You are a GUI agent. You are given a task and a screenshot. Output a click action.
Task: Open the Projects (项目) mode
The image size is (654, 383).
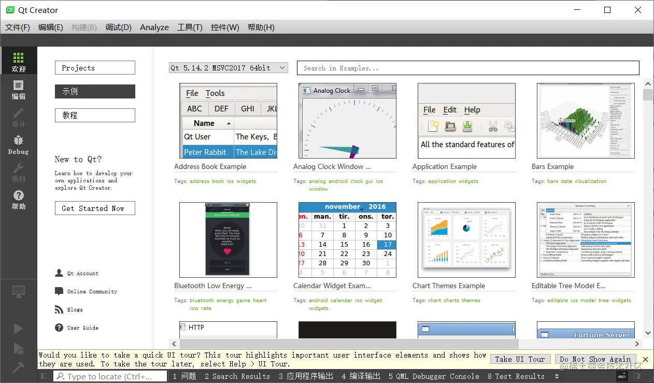click(x=19, y=172)
